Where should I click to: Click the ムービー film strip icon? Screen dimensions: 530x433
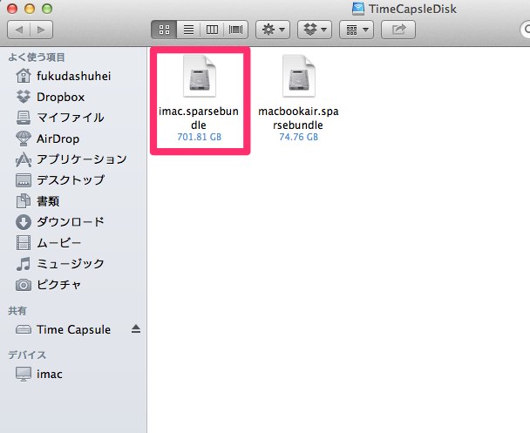pos(24,243)
